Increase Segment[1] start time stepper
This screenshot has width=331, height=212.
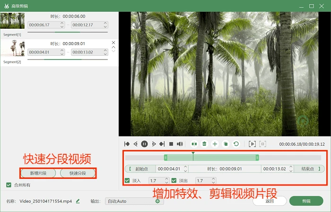(62, 23)
